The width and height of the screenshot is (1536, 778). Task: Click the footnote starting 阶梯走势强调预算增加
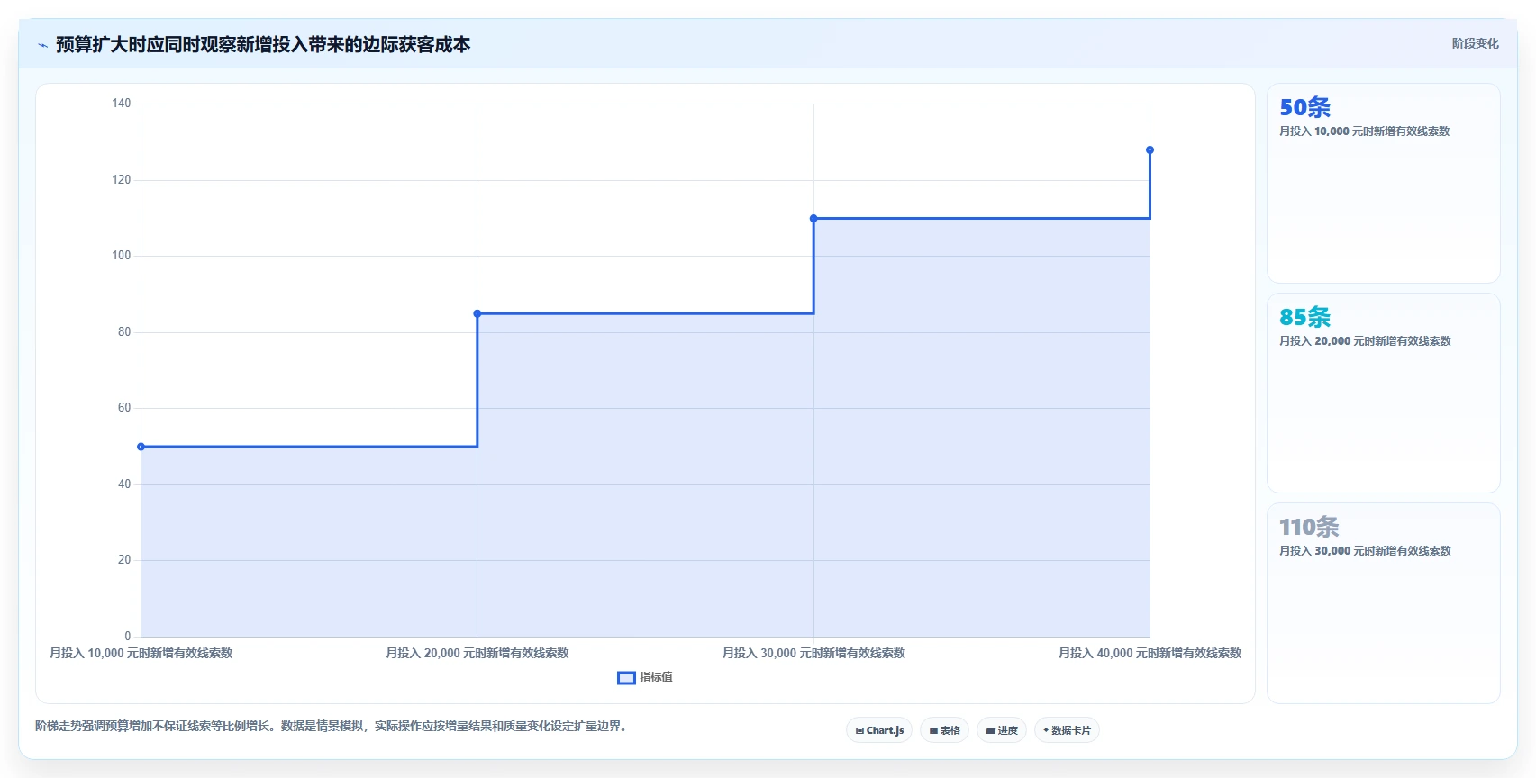(x=331, y=726)
